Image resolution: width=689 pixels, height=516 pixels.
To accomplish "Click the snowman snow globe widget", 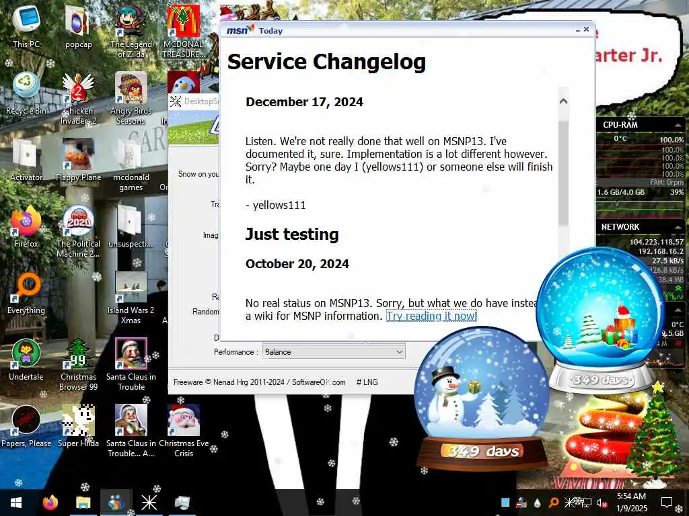I will pyautogui.click(x=482, y=397).
